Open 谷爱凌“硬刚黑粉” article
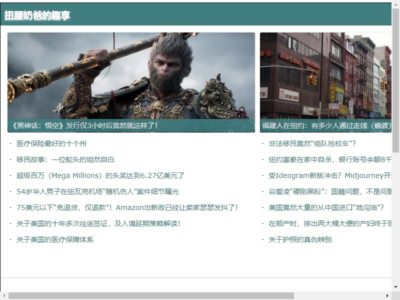 330,191
